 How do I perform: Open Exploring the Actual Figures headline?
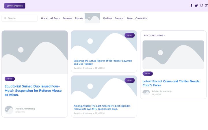(x=103, y=62)
